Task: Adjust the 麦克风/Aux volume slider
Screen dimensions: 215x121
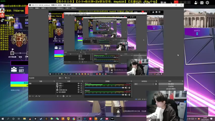Action: coord(105,88)
